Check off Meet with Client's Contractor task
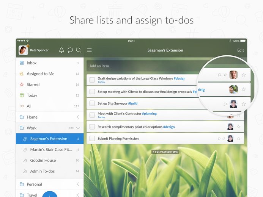 (92, 115)
